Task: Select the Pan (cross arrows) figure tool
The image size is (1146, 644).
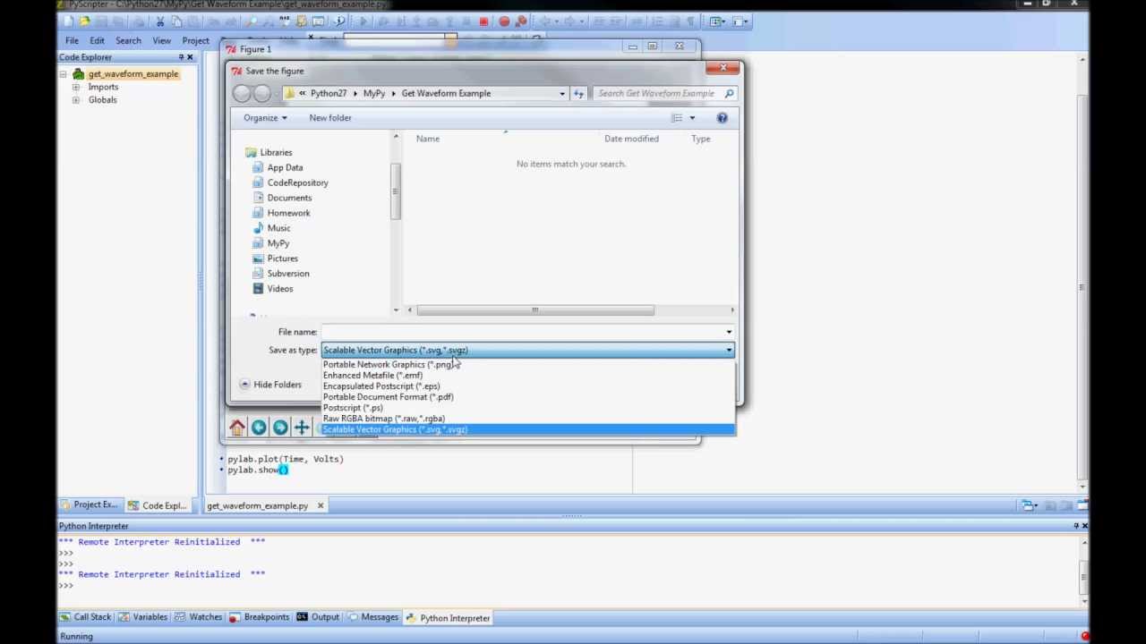Action: click(x=302, y=428)
